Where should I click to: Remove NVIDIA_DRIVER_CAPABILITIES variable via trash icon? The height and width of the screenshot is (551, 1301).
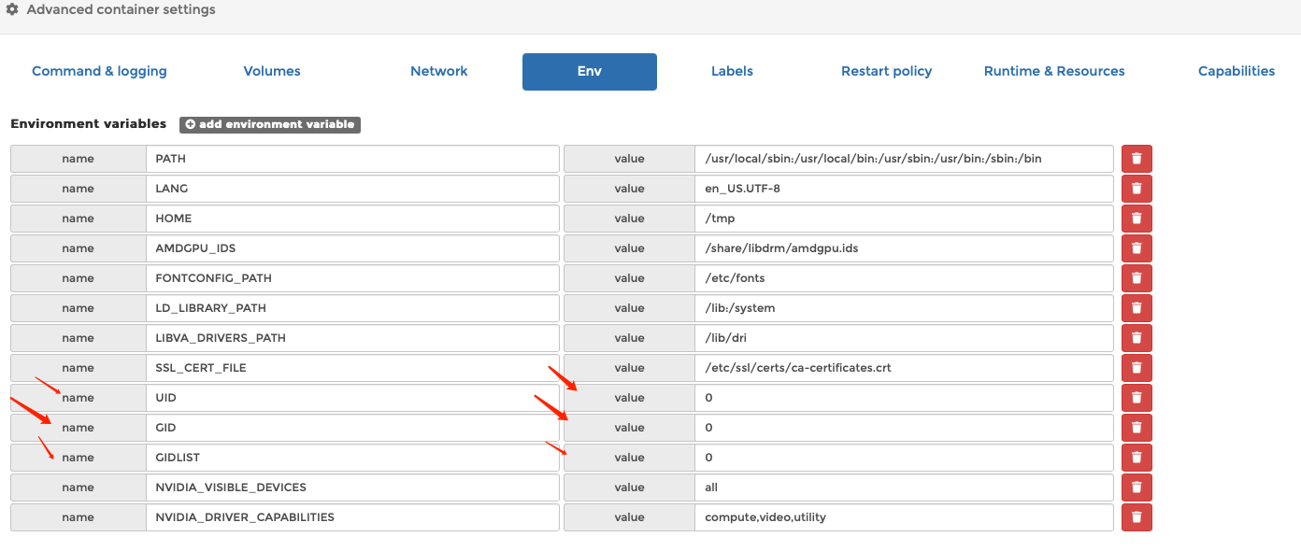coord(1137,517)
